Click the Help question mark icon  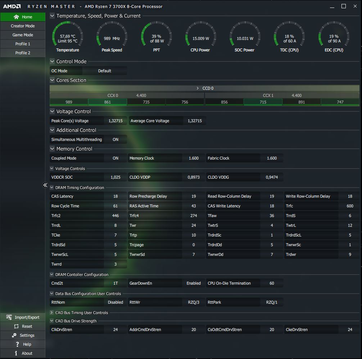tap(17, 344)
